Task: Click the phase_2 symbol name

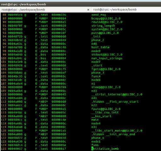Action: click(x=98, y=40)
